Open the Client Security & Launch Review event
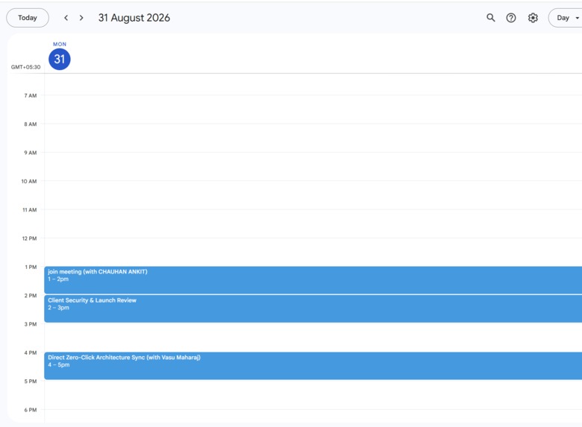This screenshot has width=582, height=427. coord(313,309)
